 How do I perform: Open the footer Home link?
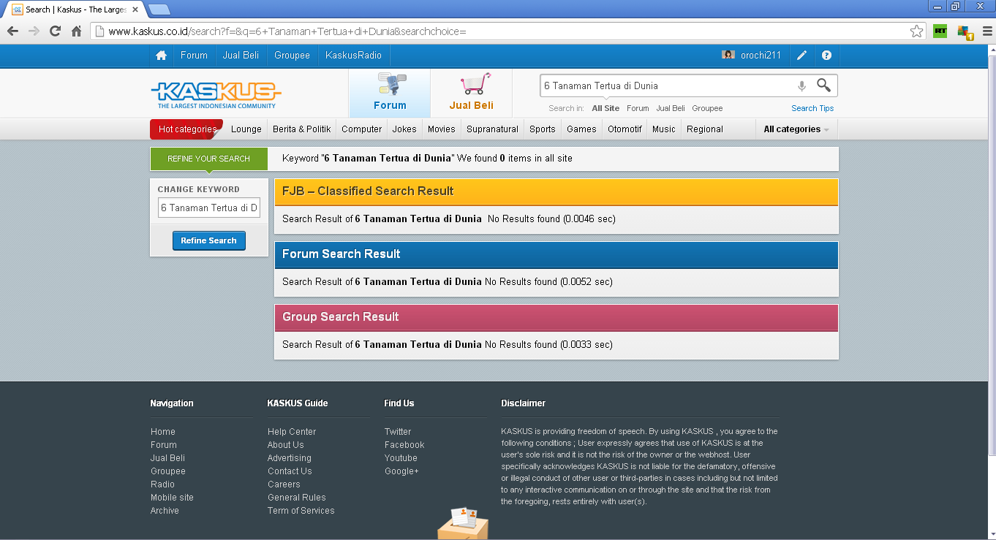pos(163,432)
